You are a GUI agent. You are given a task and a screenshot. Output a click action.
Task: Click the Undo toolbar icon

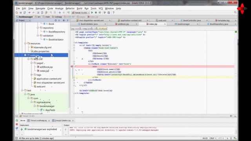pos(29,13)
